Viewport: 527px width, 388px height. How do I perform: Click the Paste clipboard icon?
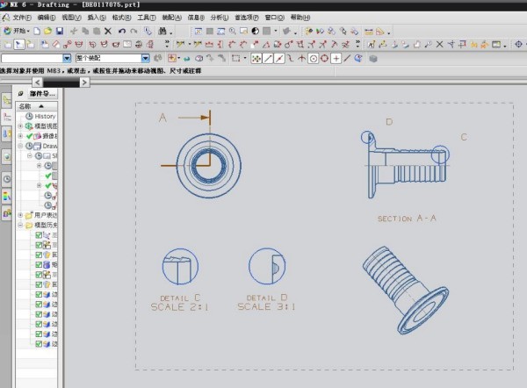tap(97, 31)
